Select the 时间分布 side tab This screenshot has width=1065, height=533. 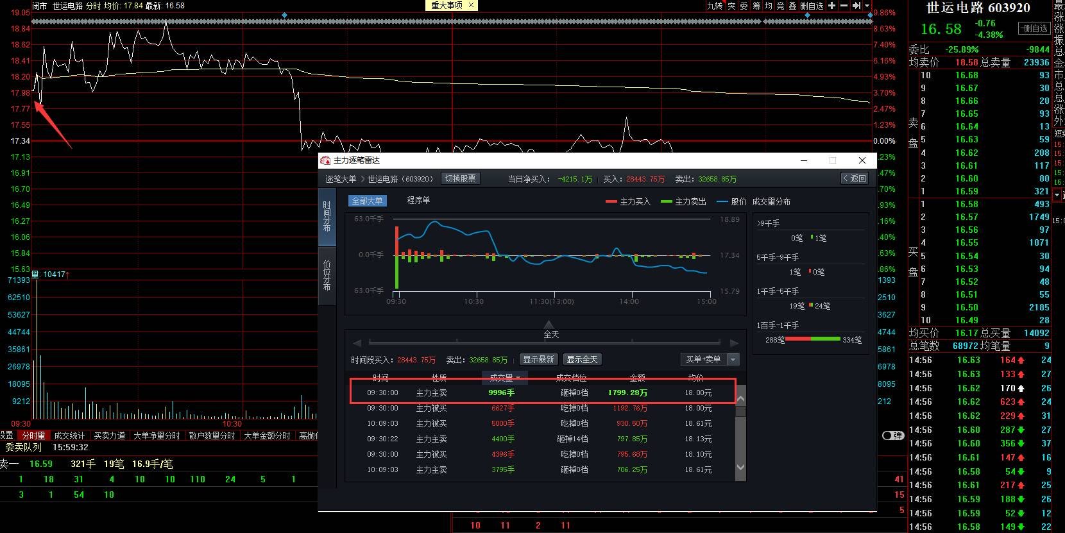point(327,217)
